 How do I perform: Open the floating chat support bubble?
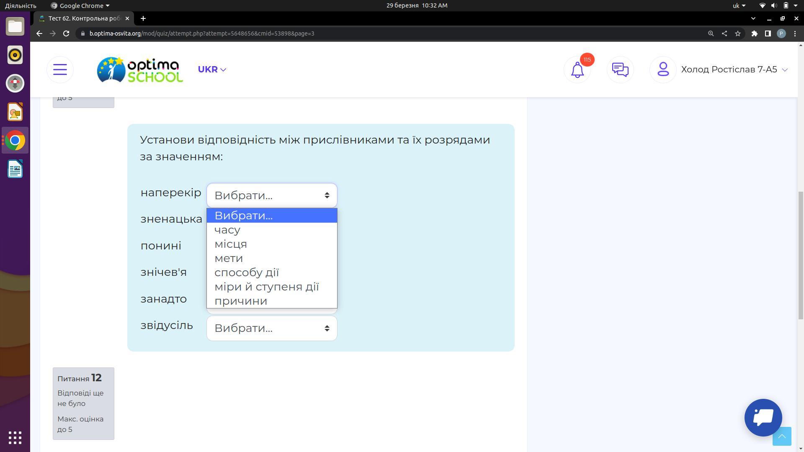763,417
